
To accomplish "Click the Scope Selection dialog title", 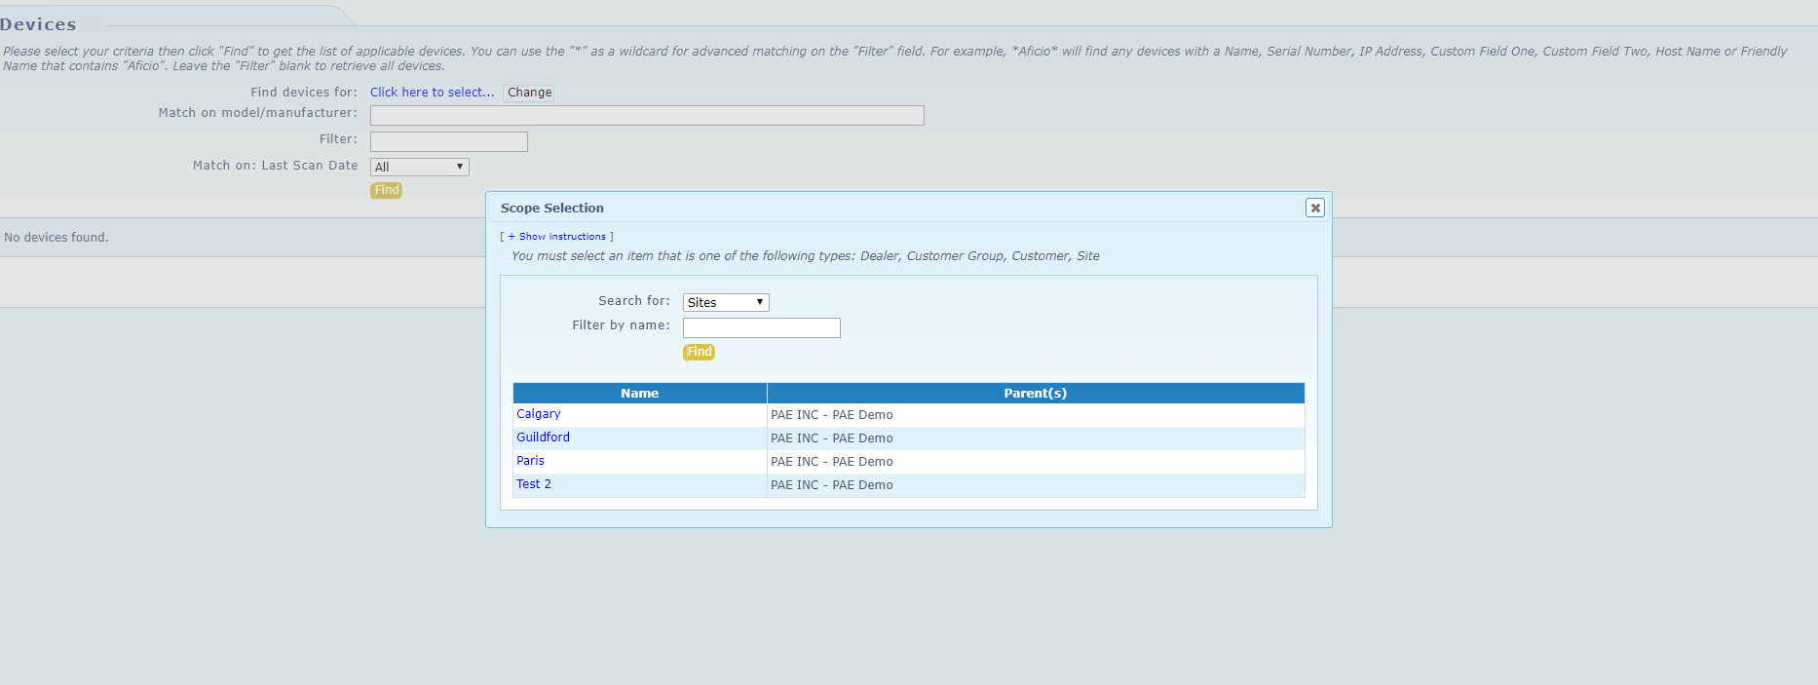I will pyautogui.click(x=552, y=208).
